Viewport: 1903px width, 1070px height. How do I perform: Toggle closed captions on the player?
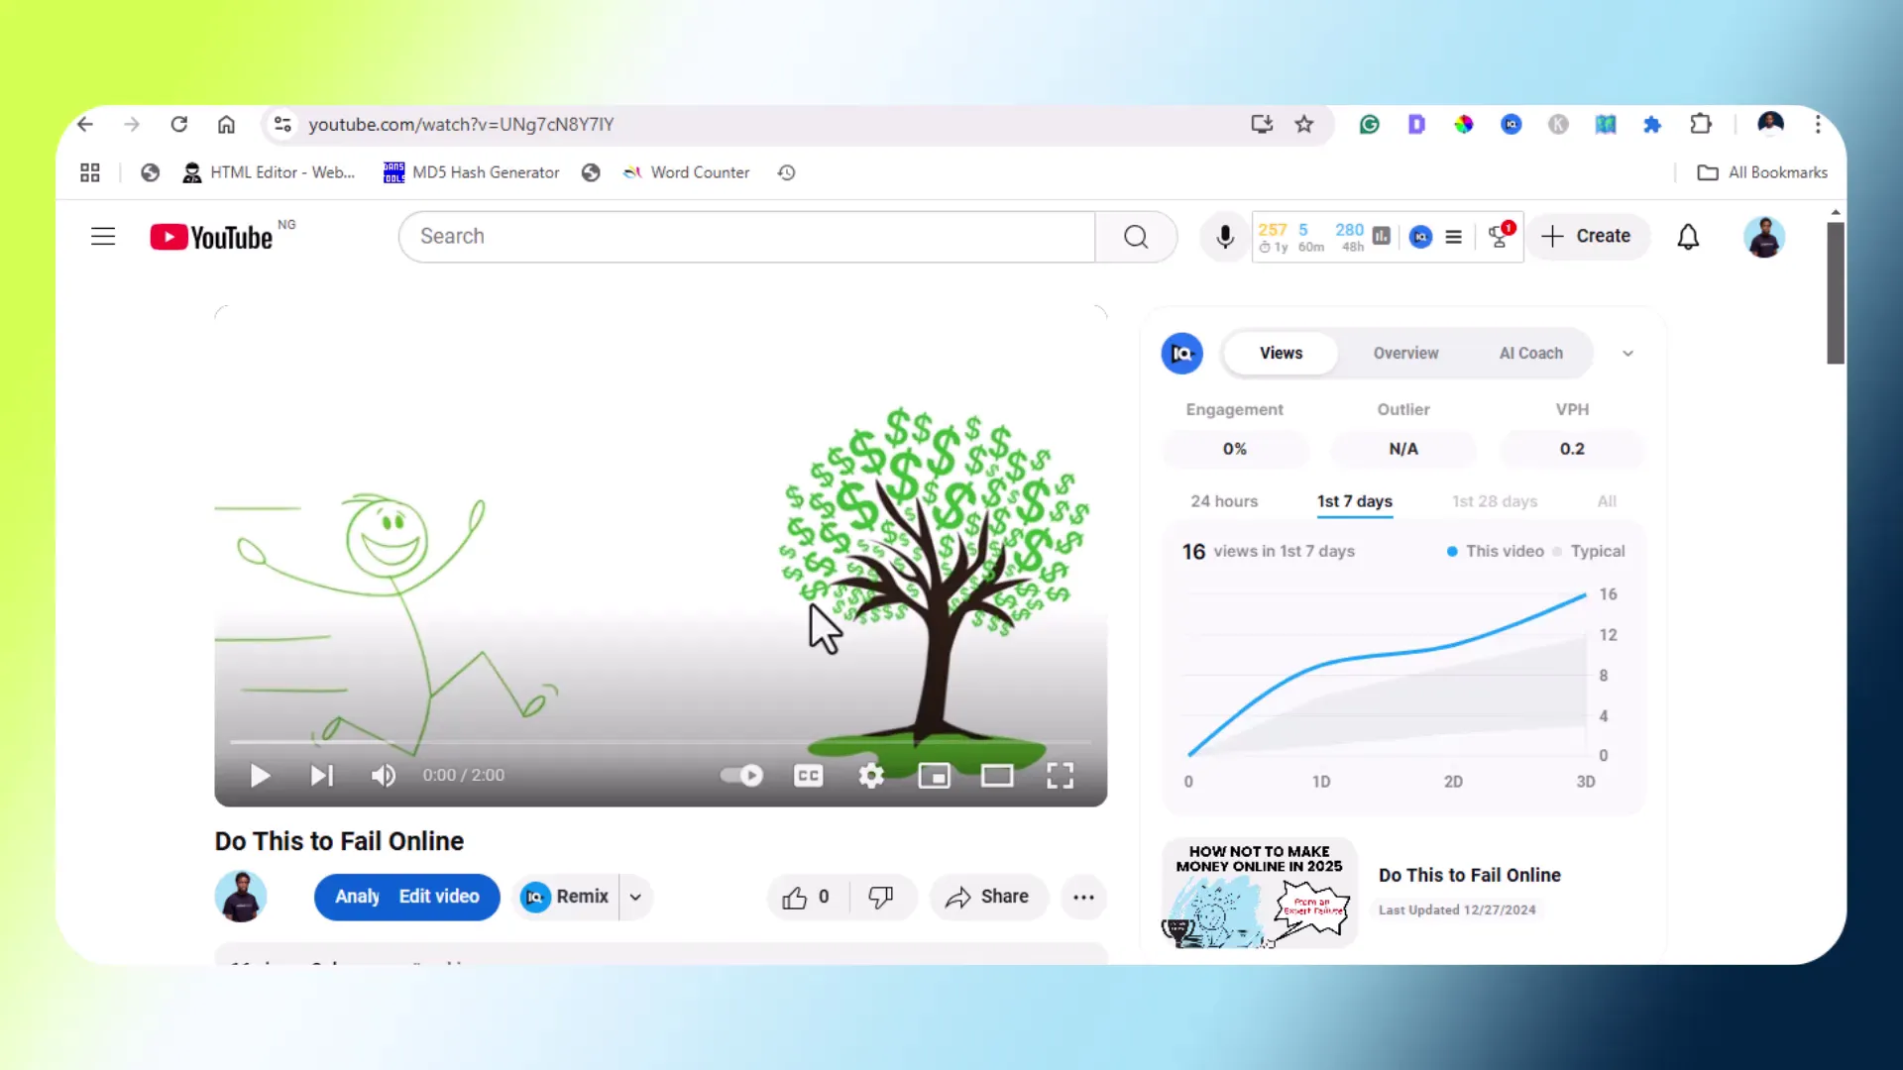click(809, 776)
